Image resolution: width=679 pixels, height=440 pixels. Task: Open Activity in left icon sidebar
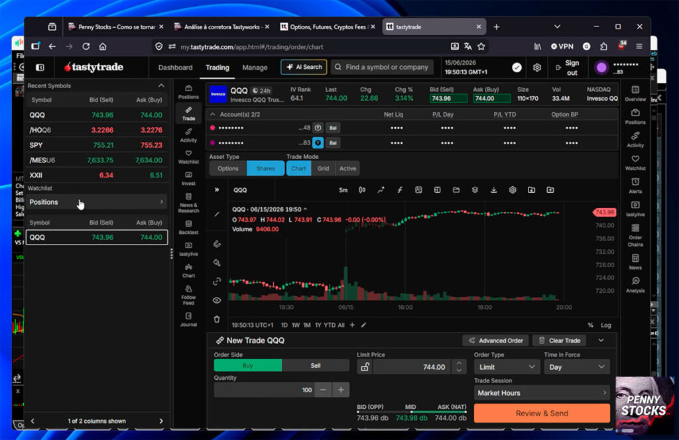point(188,135)
